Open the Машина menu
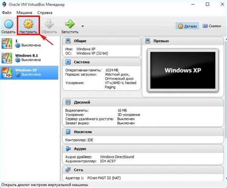Image resolution: width=227 pixels, height=188 pixels. coord(24,12)
